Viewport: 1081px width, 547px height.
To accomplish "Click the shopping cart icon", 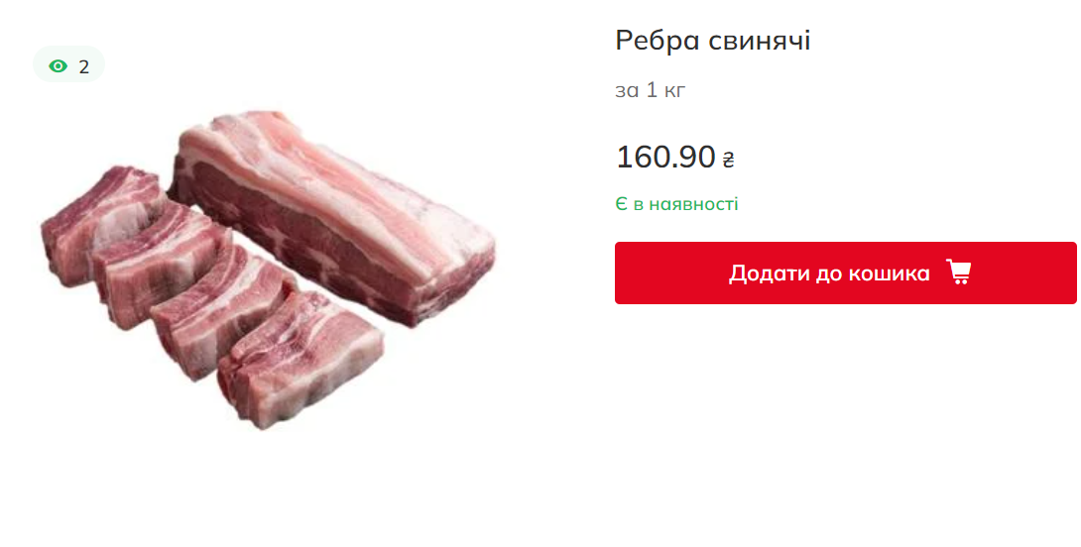I will coord(958,273).
